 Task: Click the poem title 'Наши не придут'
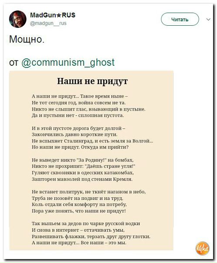tap(92, 81)
